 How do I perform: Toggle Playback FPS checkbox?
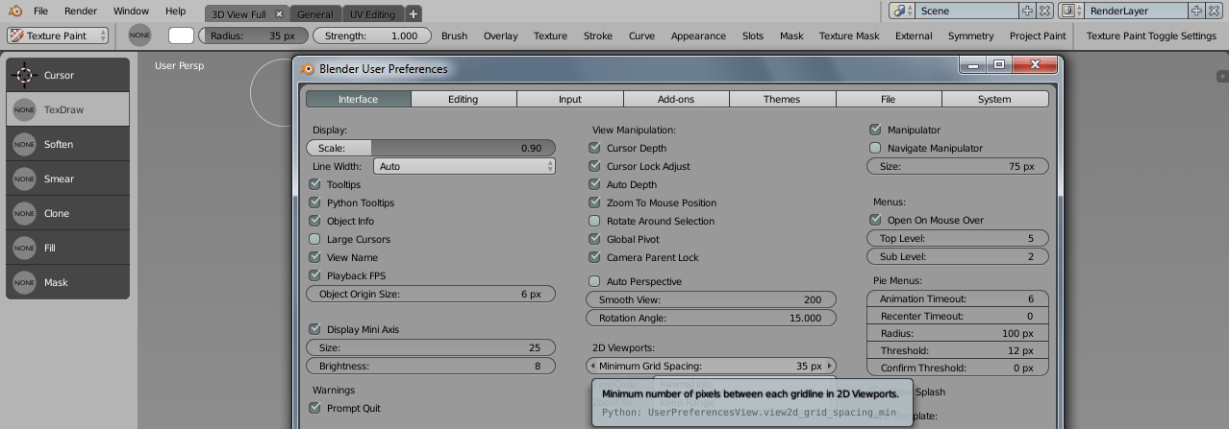tap(314, 275)
